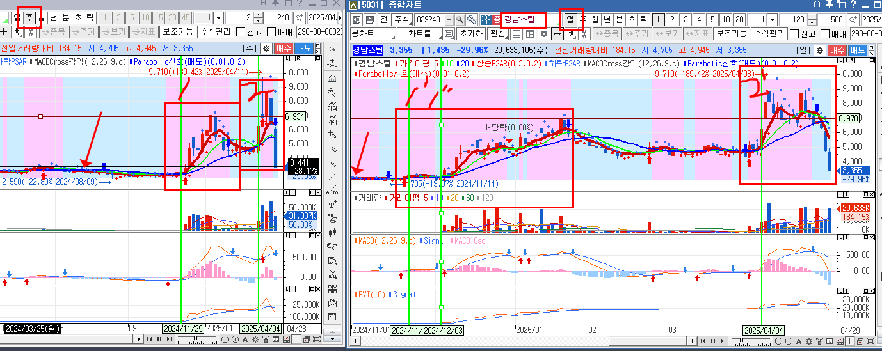
Task: Click the 수식관리 button in 종합차트
Action: [x=769, y=34]
